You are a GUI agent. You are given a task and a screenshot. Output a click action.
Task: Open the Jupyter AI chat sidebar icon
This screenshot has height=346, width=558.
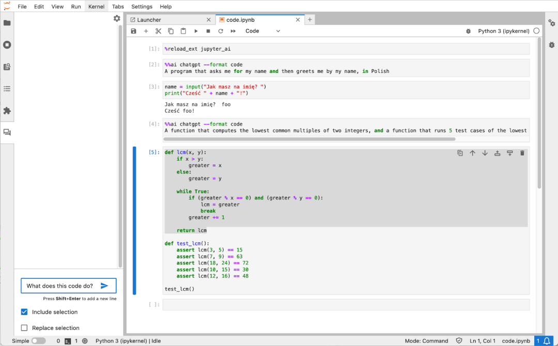tap(7, 133)
